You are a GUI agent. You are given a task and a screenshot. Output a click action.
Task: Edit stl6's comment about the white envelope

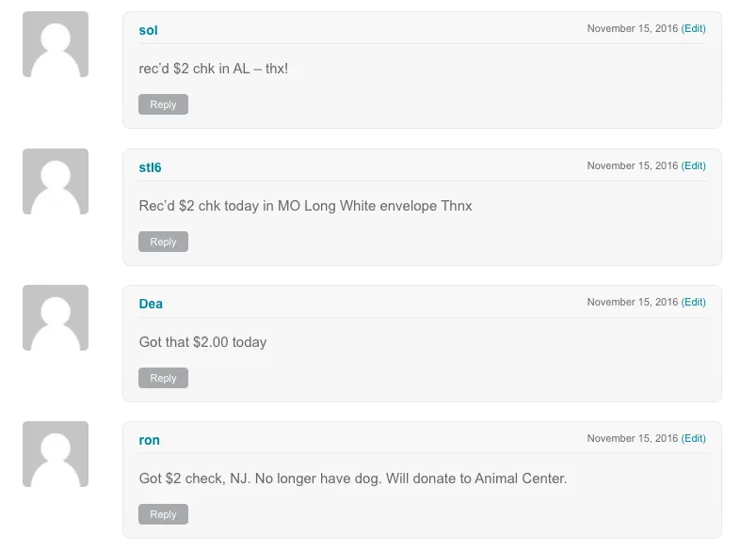(693, 165)
